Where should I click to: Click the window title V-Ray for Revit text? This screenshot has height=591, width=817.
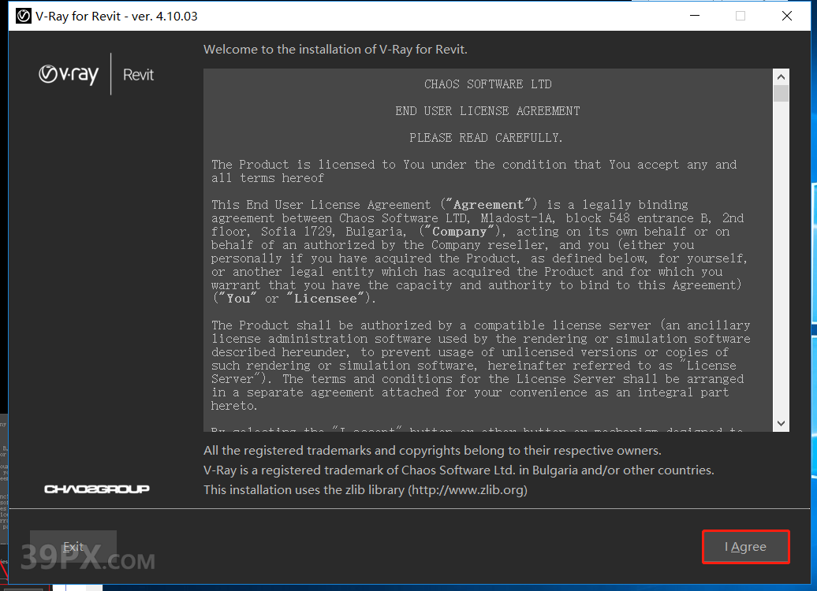(x=117, y=16)
